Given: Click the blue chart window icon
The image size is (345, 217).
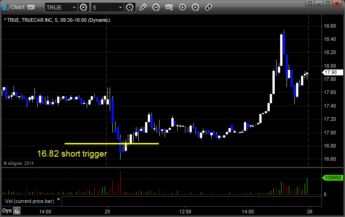Looking at the screenshot, I should tap(6, 7).
